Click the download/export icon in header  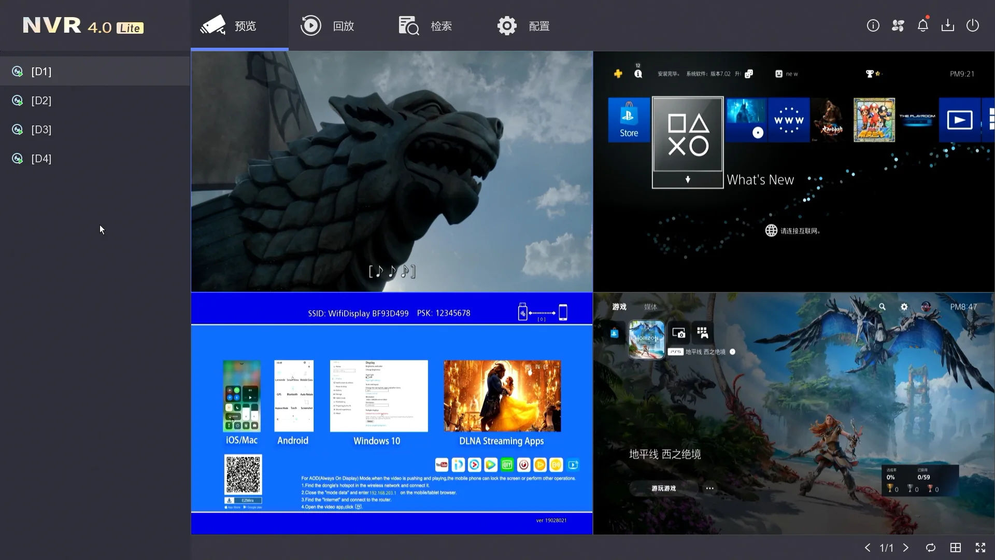(948, 25)
